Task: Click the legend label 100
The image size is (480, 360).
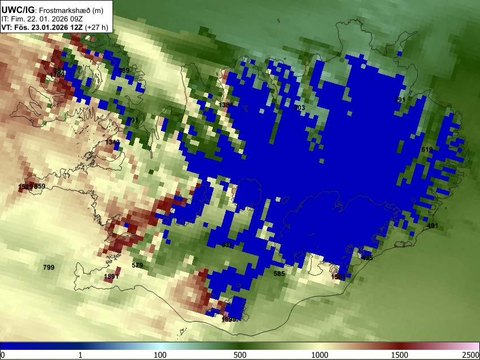Action: coord(160,355)
